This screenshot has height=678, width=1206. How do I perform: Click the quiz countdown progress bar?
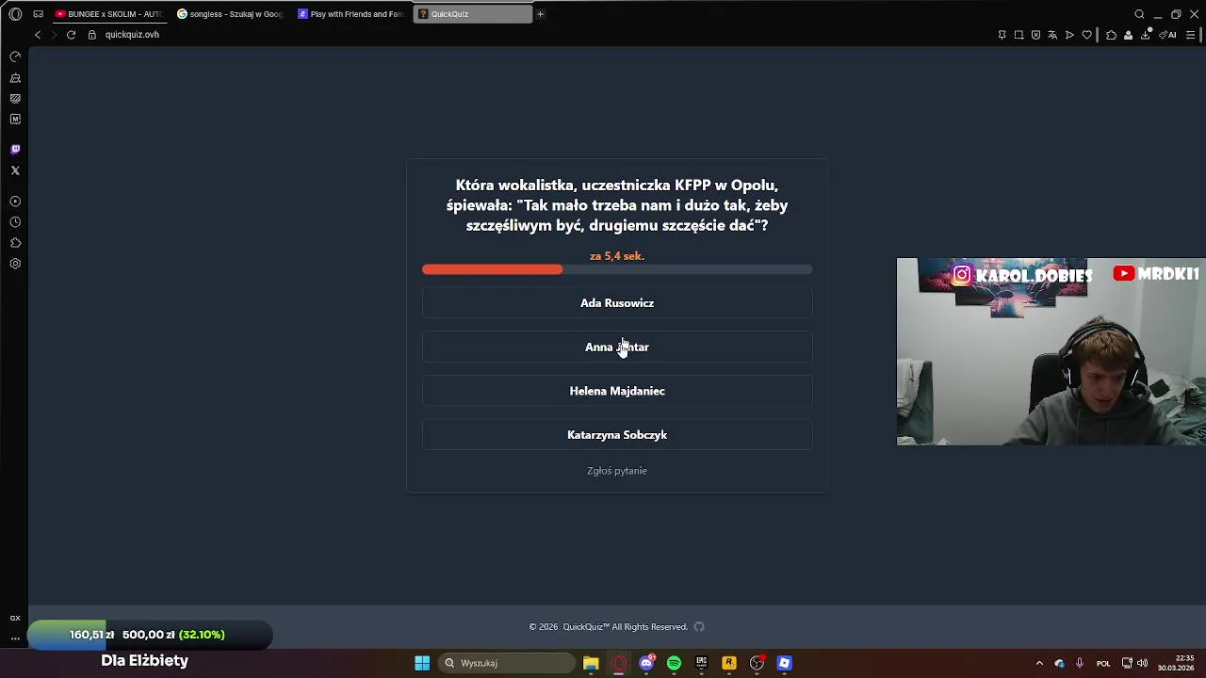617,270
